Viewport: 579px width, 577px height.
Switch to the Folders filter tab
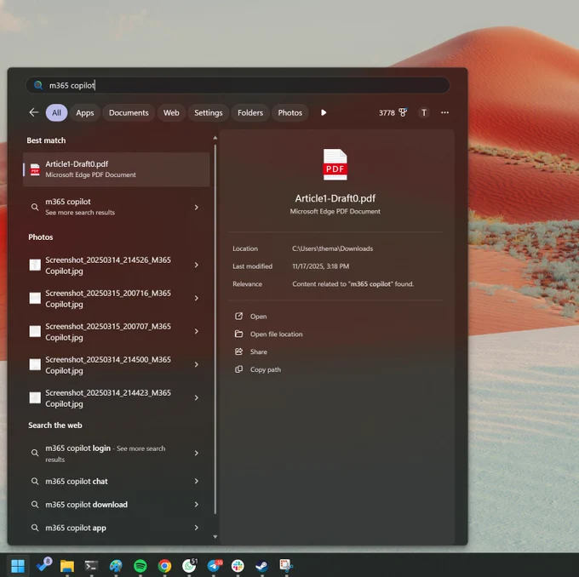(x=250, y=112)
